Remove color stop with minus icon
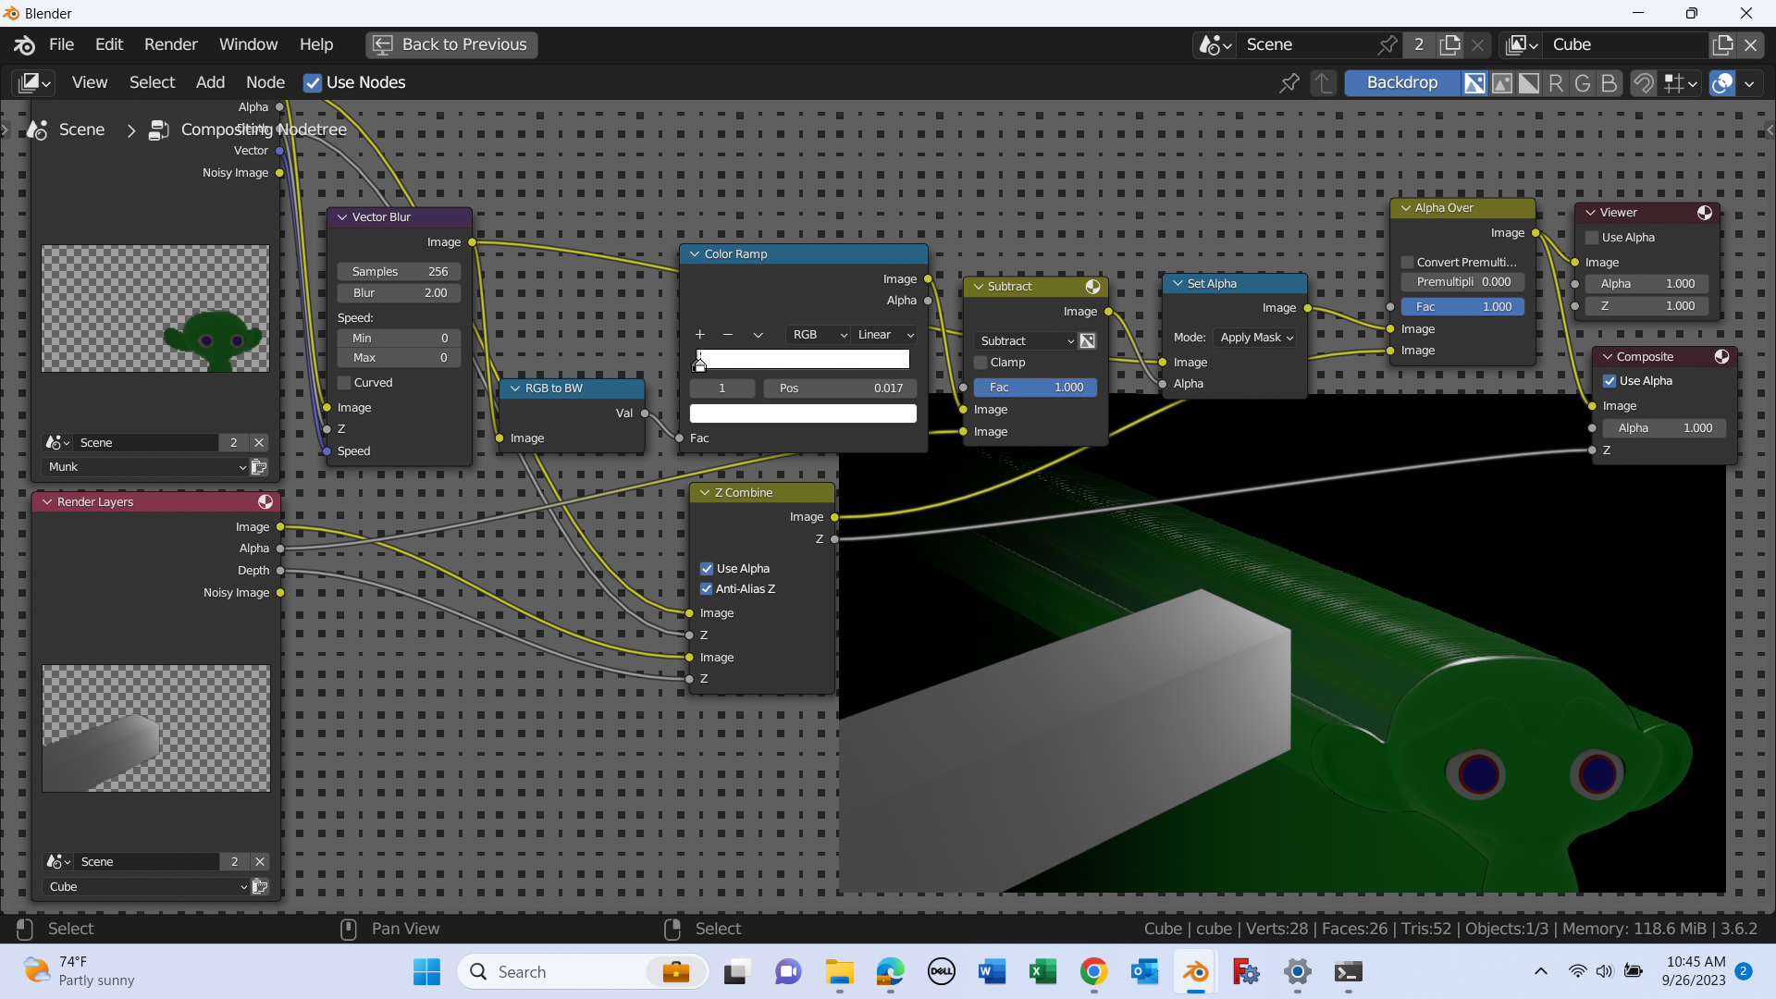Image resolution: width=1776 pixels, height=999 pixels. pyautogui.click(x=728, y=335)
